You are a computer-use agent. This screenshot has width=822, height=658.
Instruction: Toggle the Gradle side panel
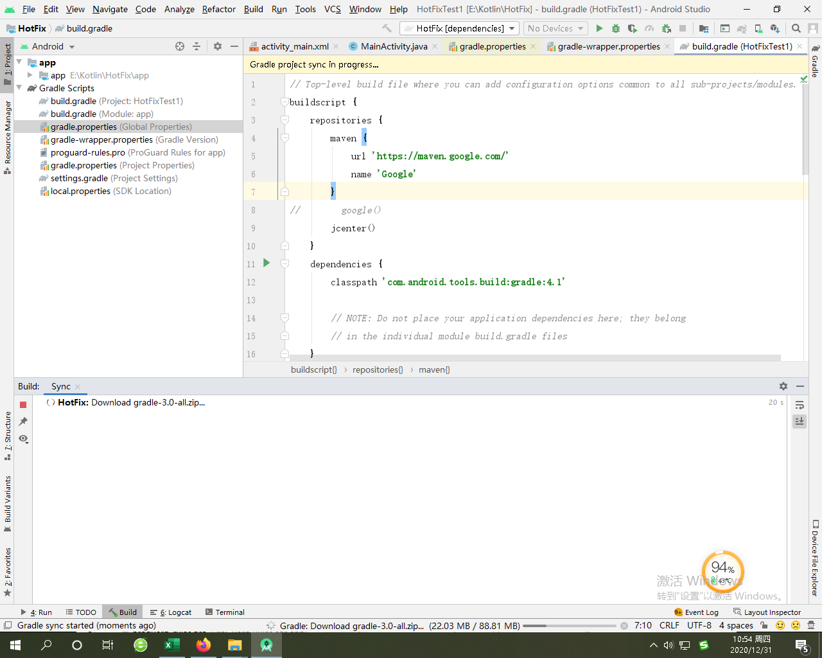(x=815, y=61)
